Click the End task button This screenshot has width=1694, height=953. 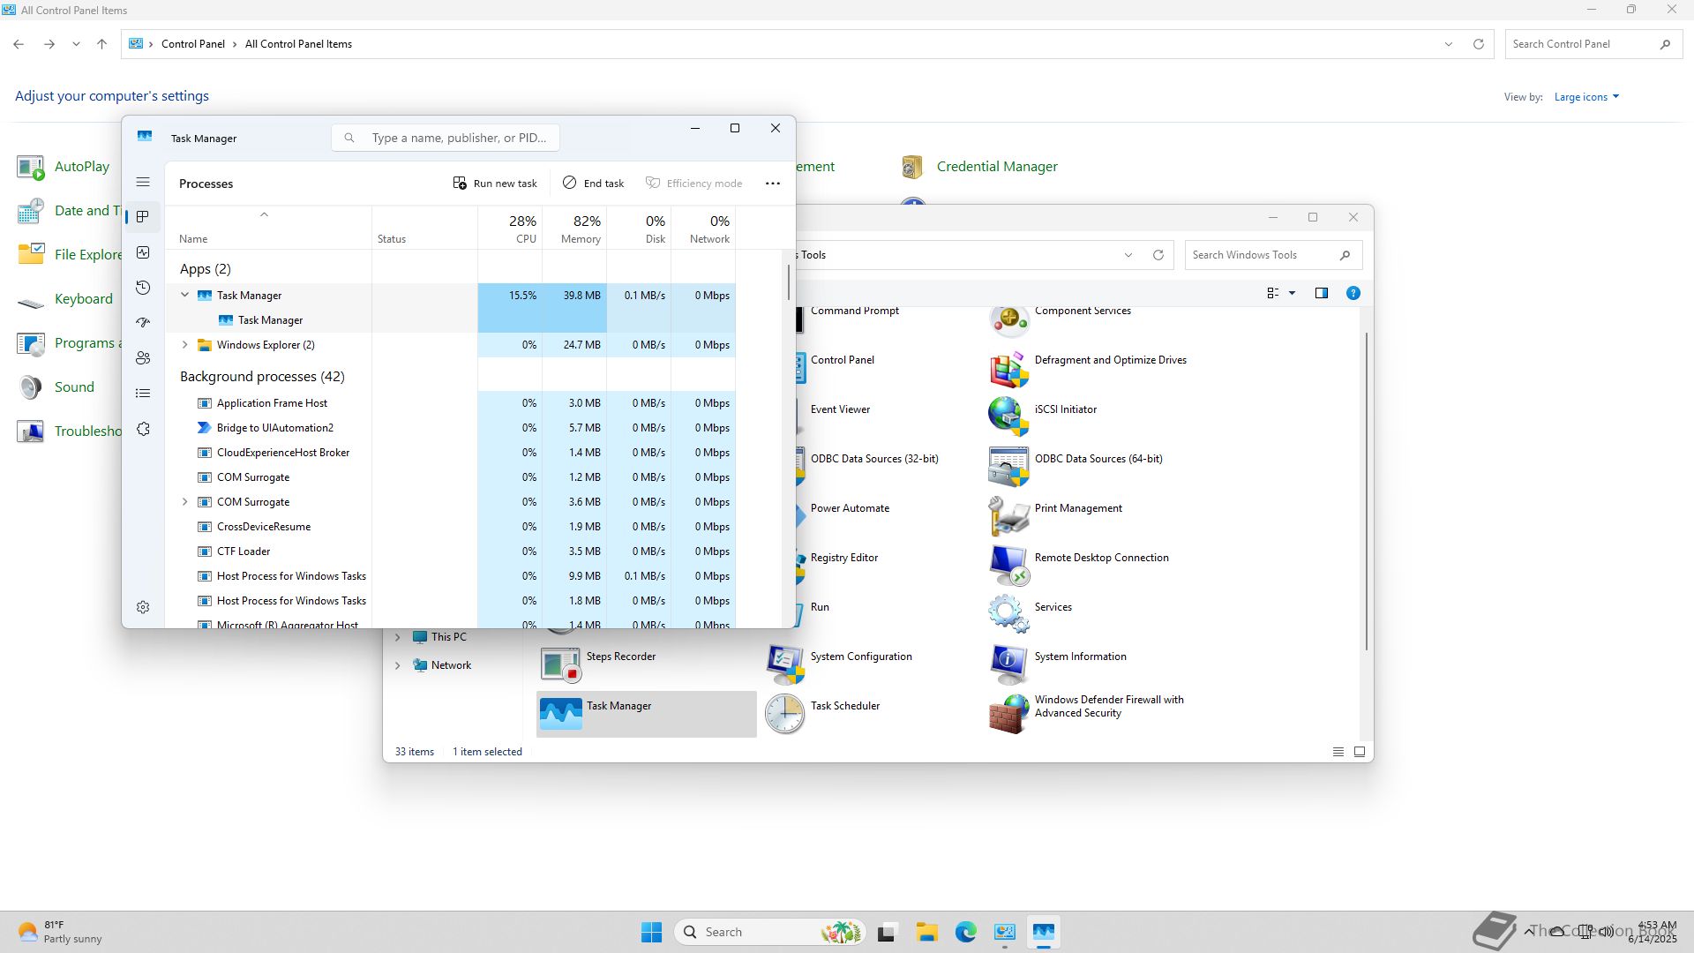[593, 184]
